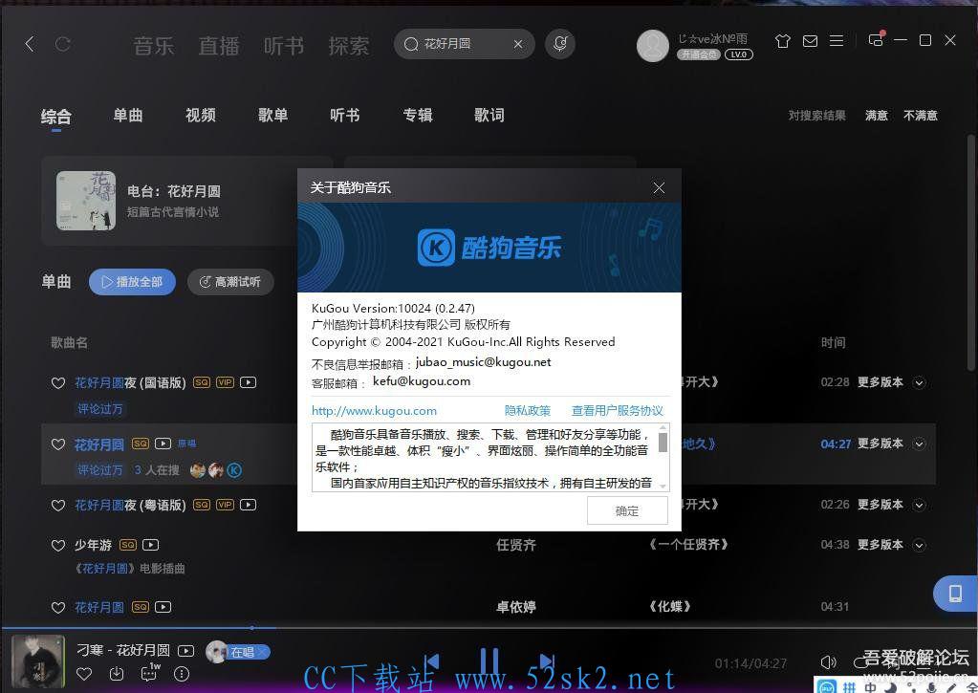Favorite 卓依婷's 花好月圆 with heart
This screenshot has width=978, height=693.
(x=58, y=607)
